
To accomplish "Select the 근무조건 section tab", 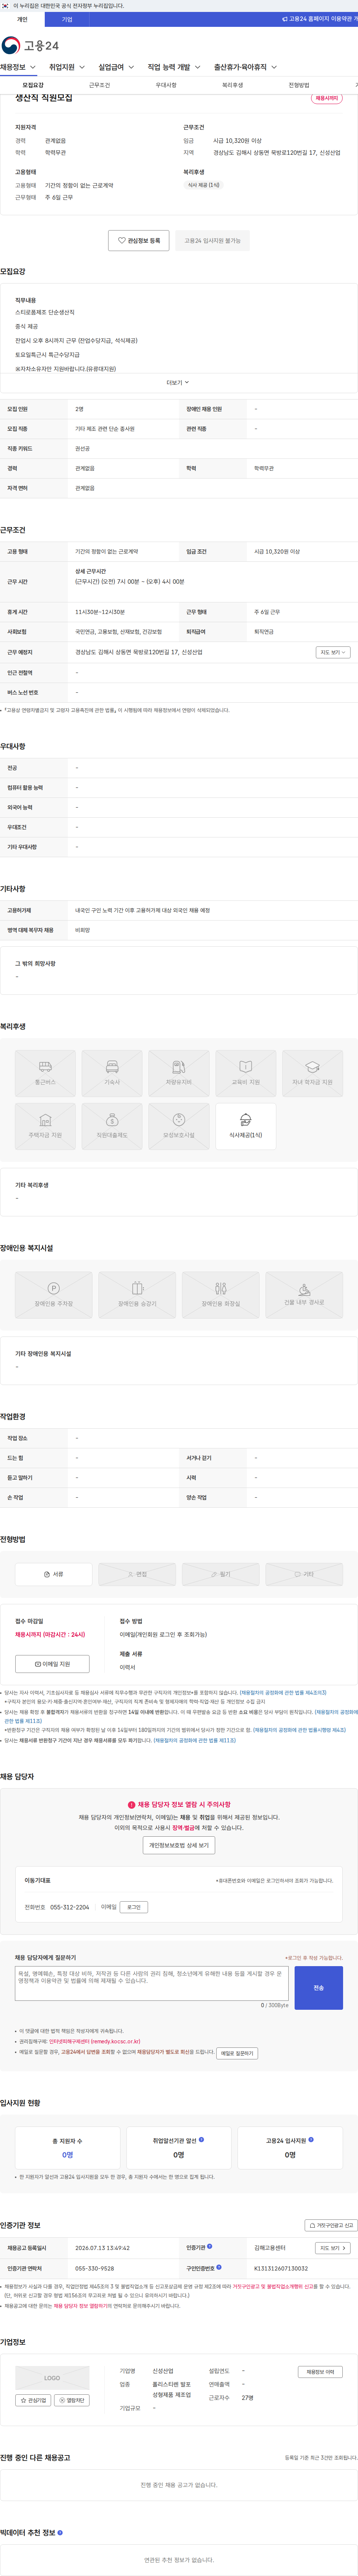I will click(x=99, y=85).
